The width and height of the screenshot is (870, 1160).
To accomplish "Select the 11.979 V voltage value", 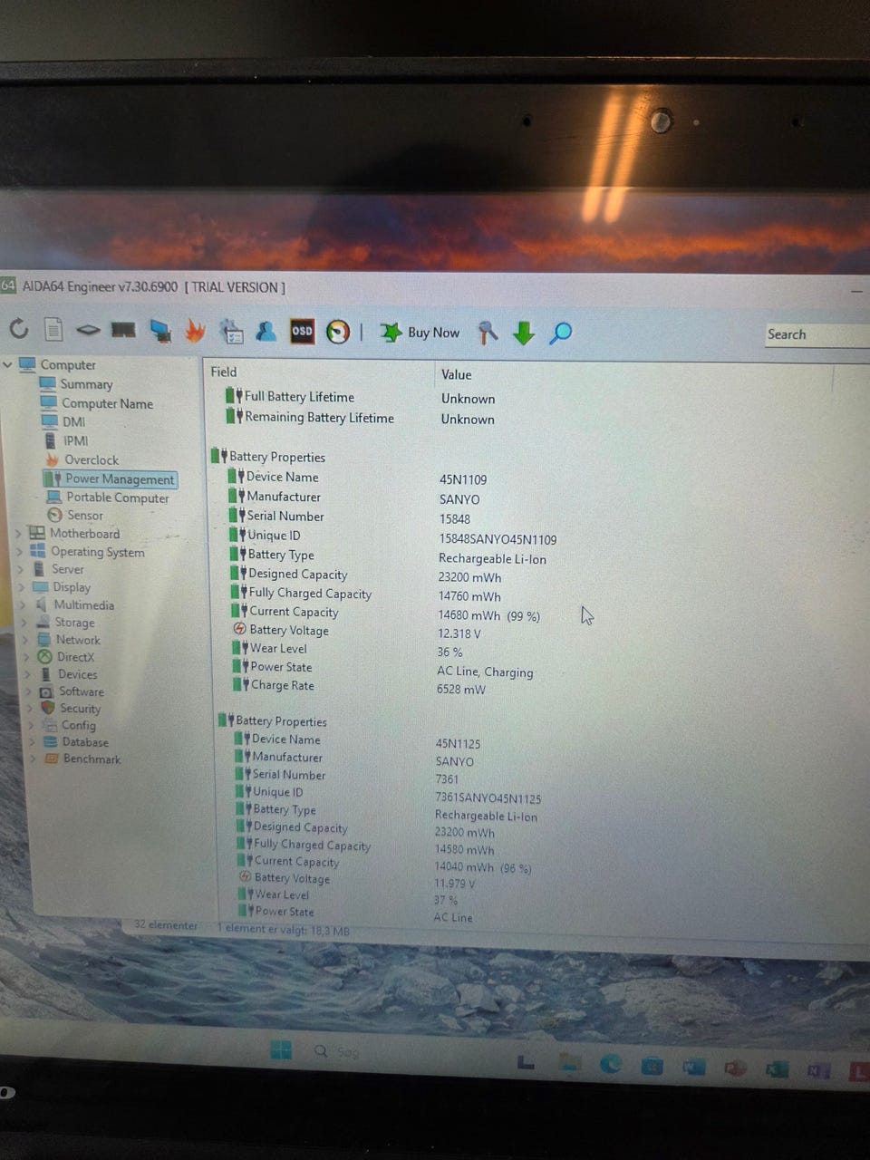I will [x=454, y=884].
